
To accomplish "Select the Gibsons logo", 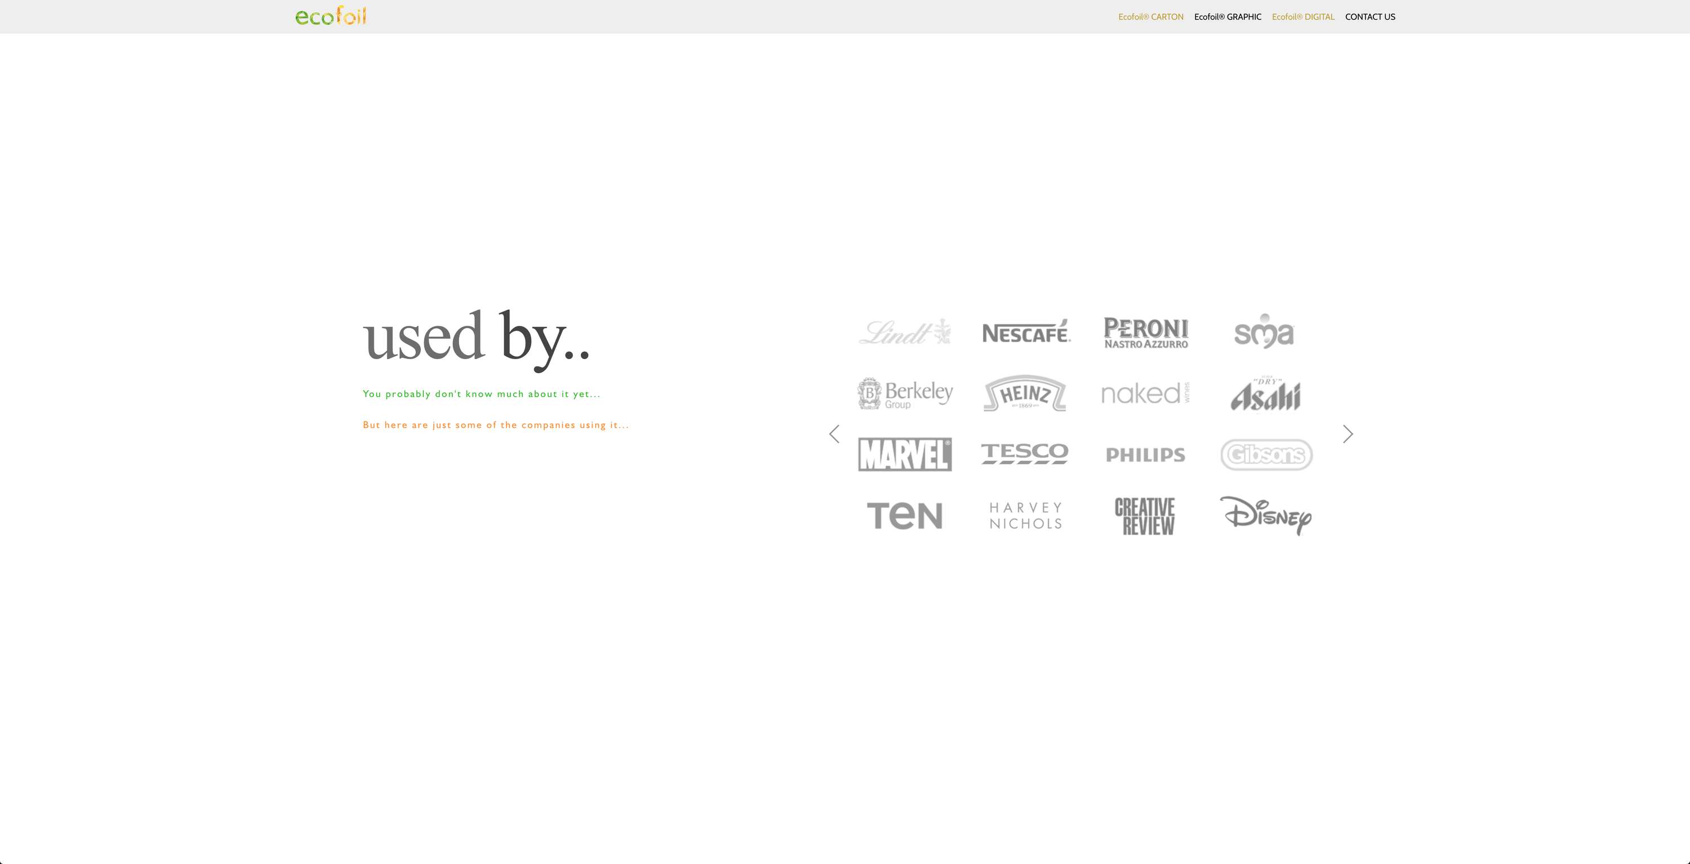I will [x=1266, y=454].
